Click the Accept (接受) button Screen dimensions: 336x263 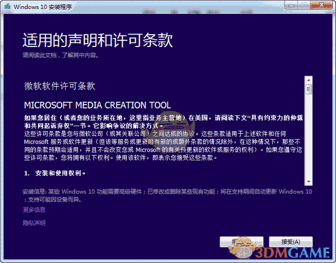click(291, 242)
